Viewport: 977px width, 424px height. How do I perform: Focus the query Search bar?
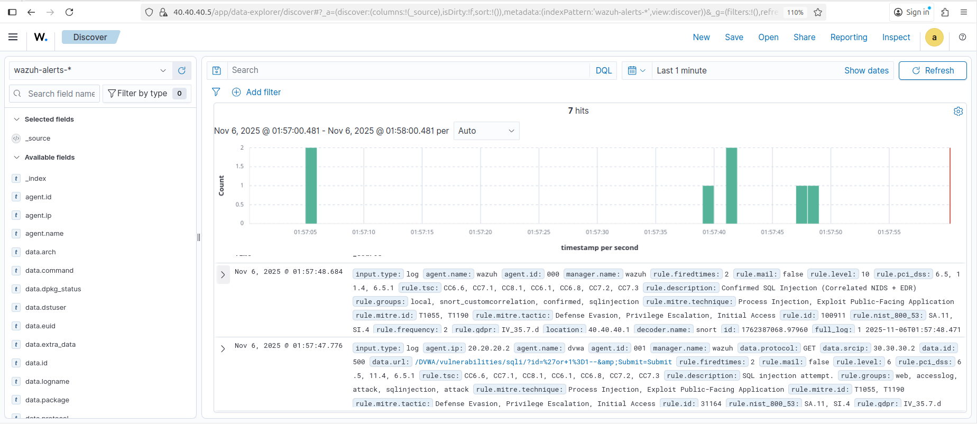[408, 70]
